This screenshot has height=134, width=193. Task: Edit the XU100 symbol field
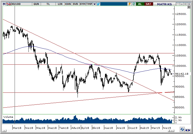click(22, 4)
